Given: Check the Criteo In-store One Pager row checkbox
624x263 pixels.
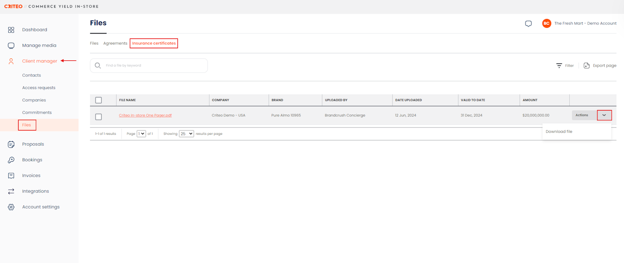Looking at the screenshot, I should click(x=98, y=117).
